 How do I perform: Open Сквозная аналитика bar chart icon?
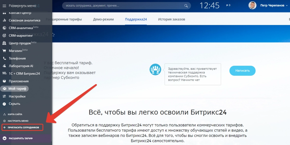pyautogui.click(x=4, y=20)
